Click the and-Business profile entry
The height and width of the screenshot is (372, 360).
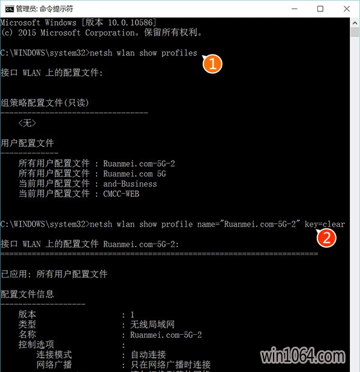coord(130,184)
